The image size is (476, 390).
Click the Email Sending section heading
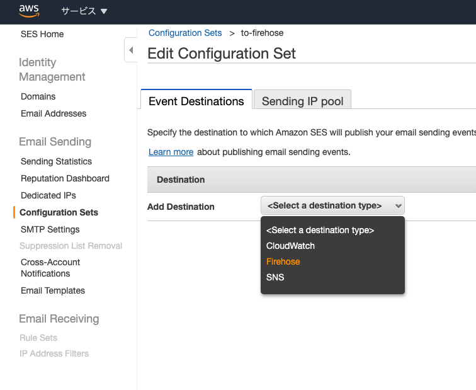coord(55,142)
